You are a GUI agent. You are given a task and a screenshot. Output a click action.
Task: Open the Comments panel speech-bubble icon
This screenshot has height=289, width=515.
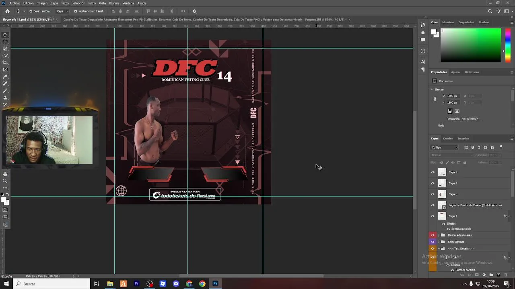(x=423, y=40)
